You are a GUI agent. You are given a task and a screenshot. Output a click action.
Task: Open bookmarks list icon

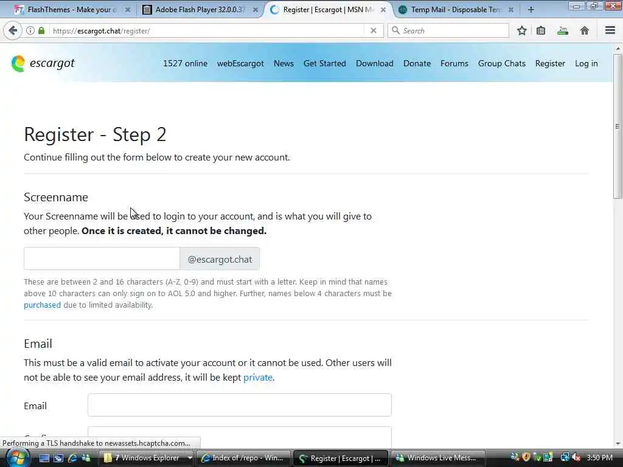(x=541, y=30)
